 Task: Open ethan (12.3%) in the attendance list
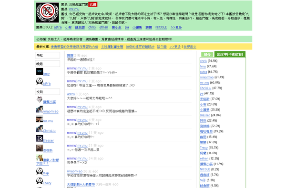point(204,158)
